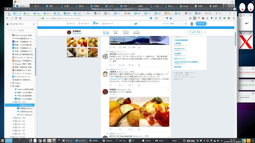Expand the Twitter bookmark folder
Viewport: 255px width, 143px height.
click(11, 83)
